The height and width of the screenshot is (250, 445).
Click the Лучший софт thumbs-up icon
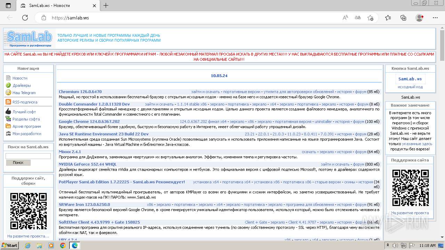coord(8,112)
